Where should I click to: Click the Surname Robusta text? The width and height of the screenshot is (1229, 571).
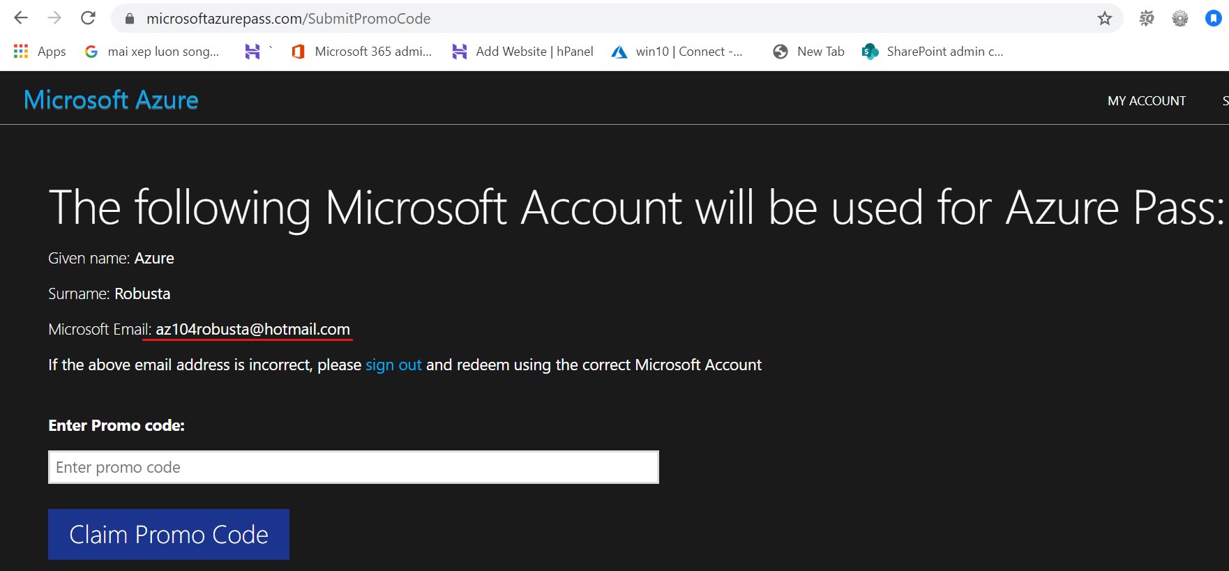pos(109,294)
